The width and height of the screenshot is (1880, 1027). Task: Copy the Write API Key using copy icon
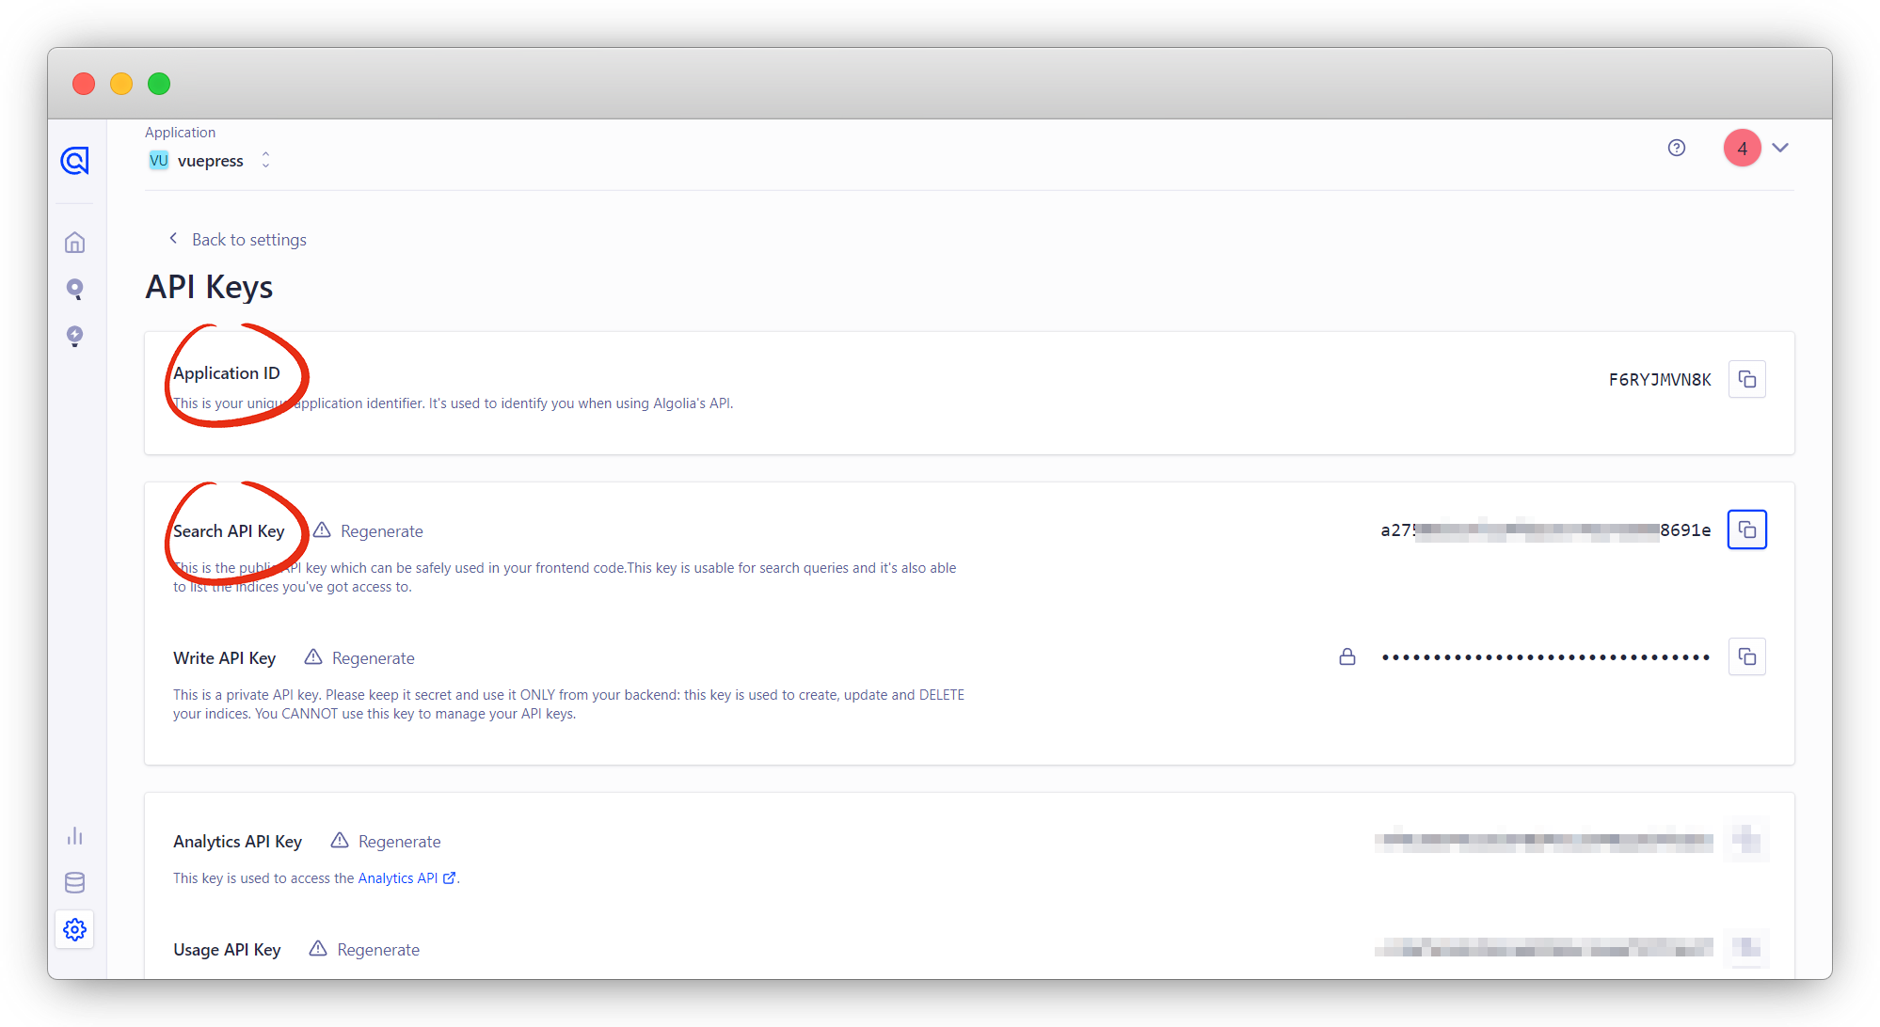[x=1746, y=656]
